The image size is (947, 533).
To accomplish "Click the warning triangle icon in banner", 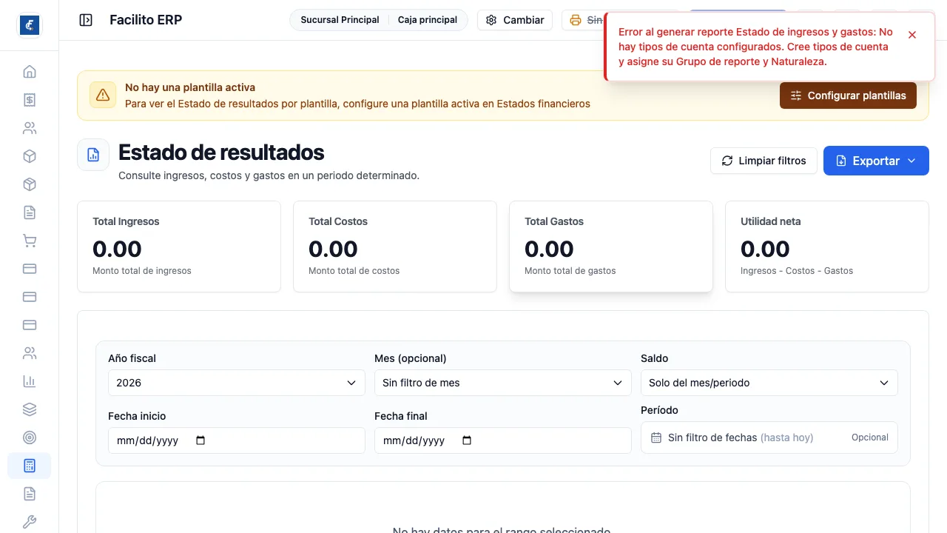I will point(103,95).
